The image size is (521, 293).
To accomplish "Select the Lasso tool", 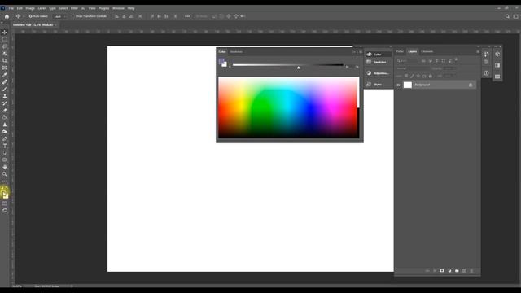I will click(x=5, y=46).
